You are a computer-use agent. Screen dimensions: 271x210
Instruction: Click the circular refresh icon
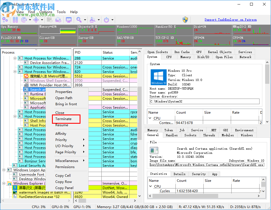(x=24, y=20)
